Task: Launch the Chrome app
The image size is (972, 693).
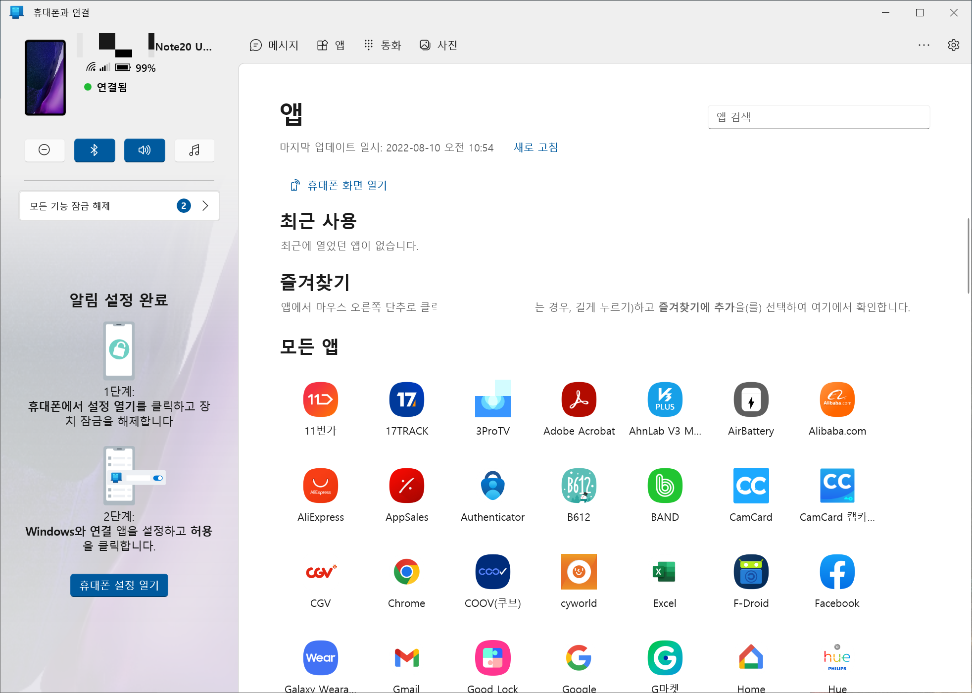Action: [406, 572]
